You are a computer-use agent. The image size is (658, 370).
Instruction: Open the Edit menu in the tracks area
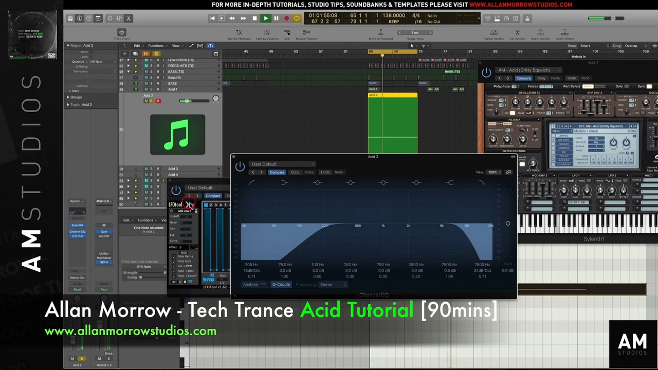pos(138,46)
